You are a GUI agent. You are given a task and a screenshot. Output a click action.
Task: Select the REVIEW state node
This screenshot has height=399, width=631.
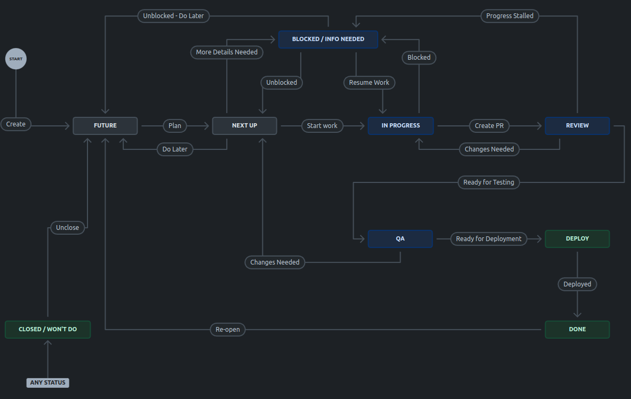(x=577, y=125)
